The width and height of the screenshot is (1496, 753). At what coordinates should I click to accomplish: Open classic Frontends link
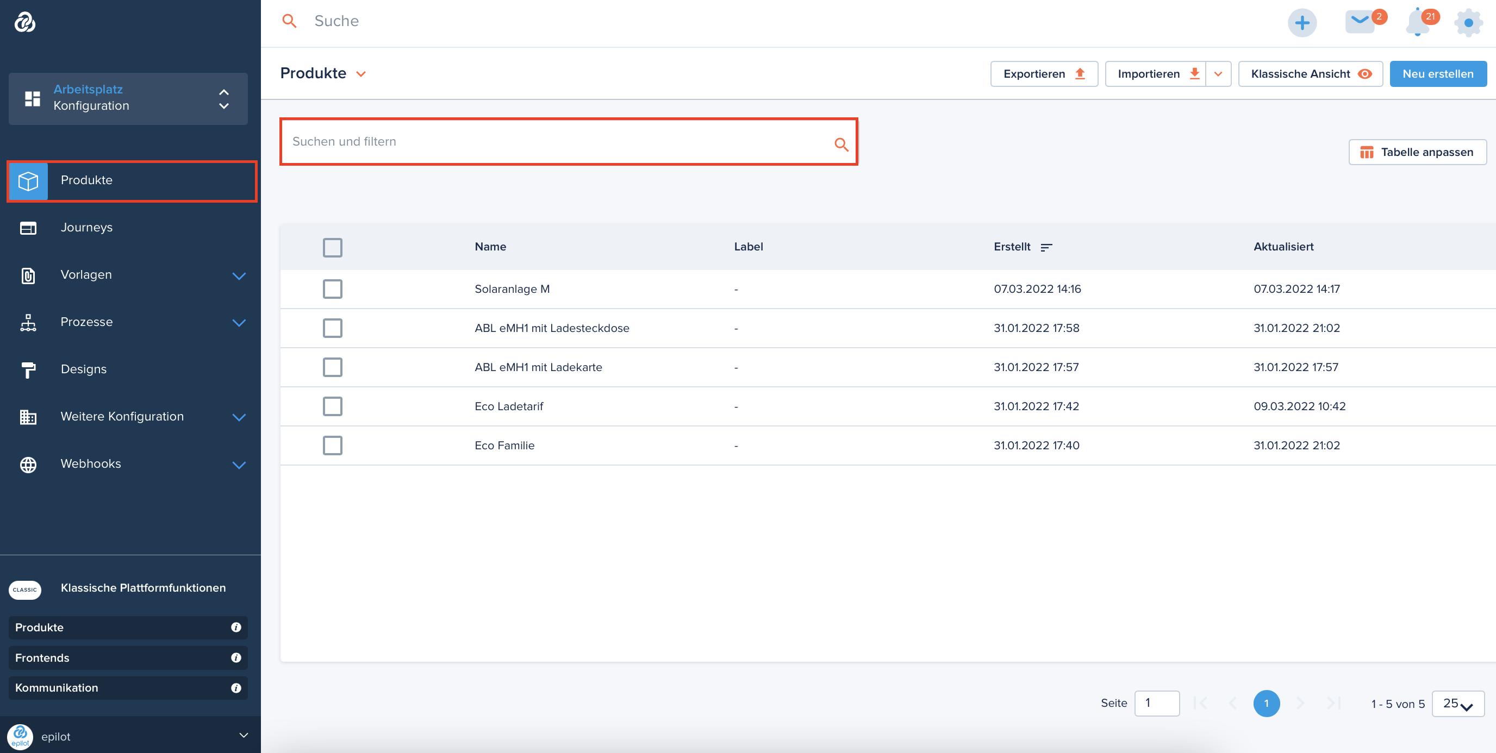(128, 657)
